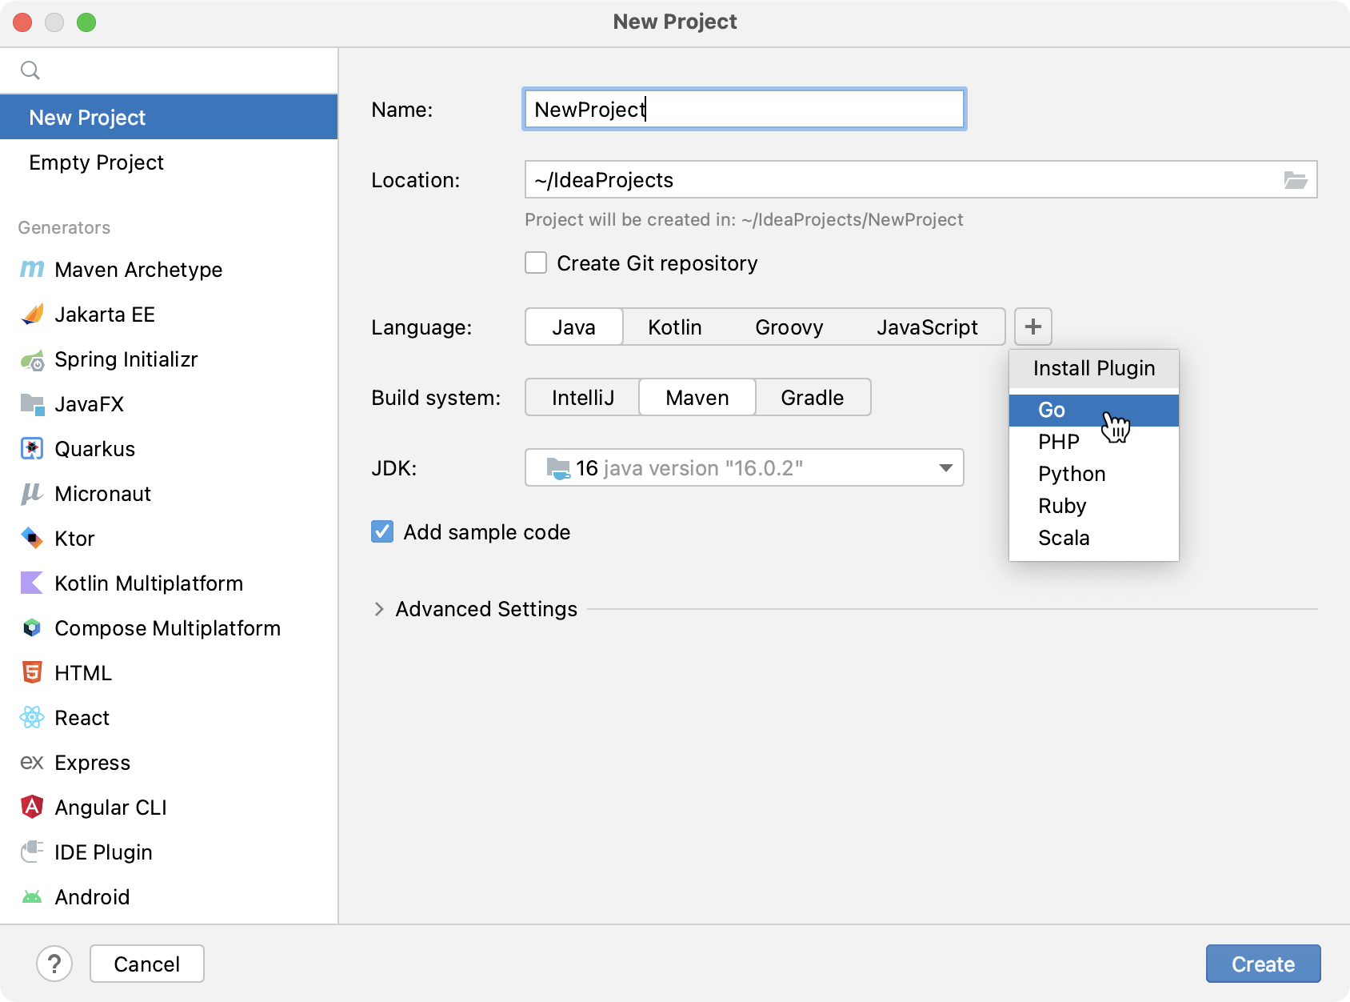Choose Kotlin as the language
The width and height of the screenshot is (1350, 1002).
675,327
